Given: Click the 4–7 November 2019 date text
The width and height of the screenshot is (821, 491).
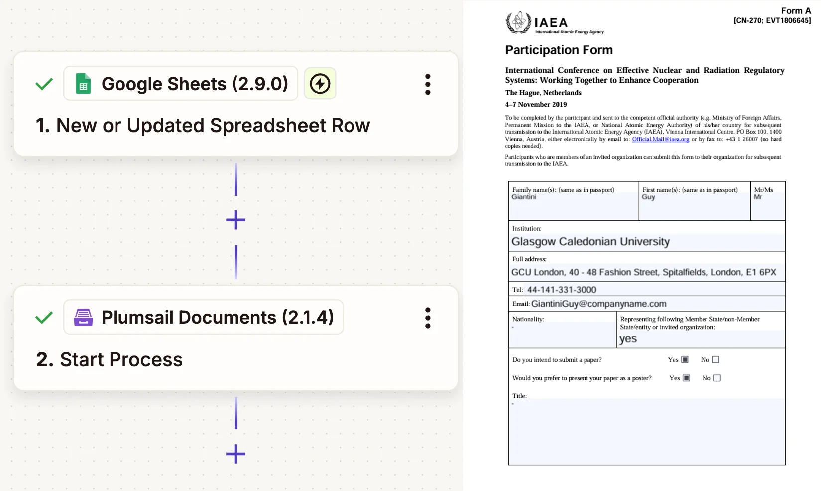Looking at the screenshot, I should pos(536,105).
